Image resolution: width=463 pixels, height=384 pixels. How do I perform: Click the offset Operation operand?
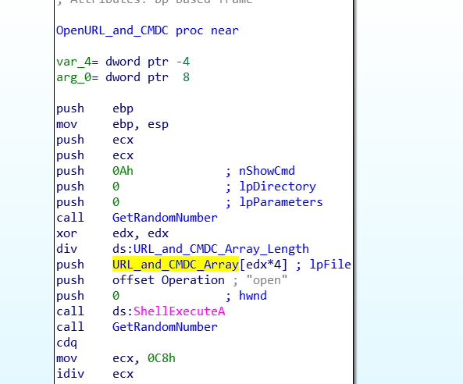(169, 280)
